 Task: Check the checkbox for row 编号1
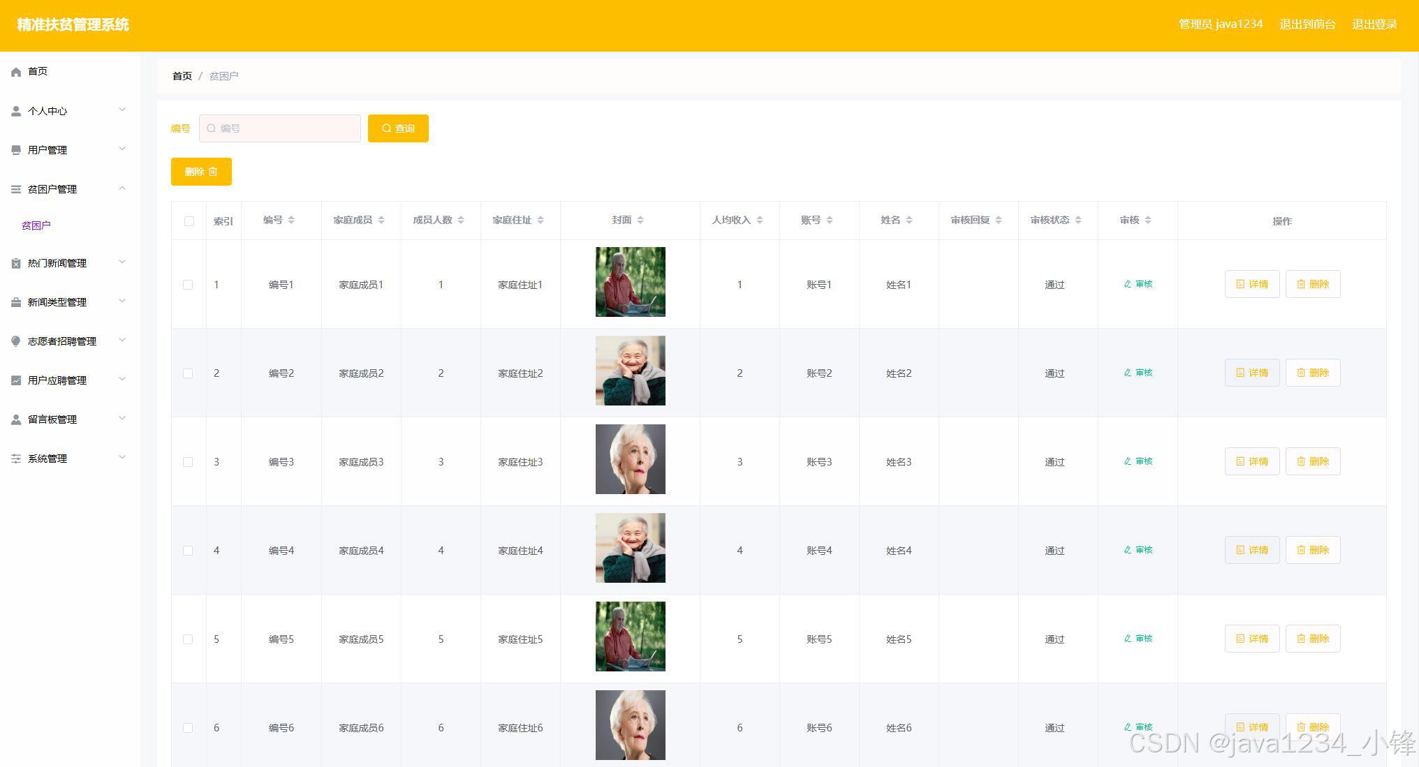click(x=188, y=285)
